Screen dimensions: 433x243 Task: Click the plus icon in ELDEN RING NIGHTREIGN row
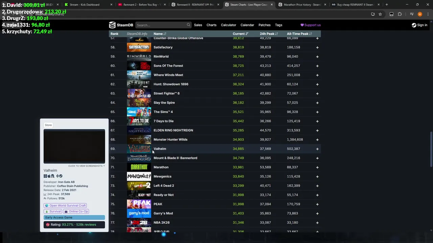(x=317, y=130)
